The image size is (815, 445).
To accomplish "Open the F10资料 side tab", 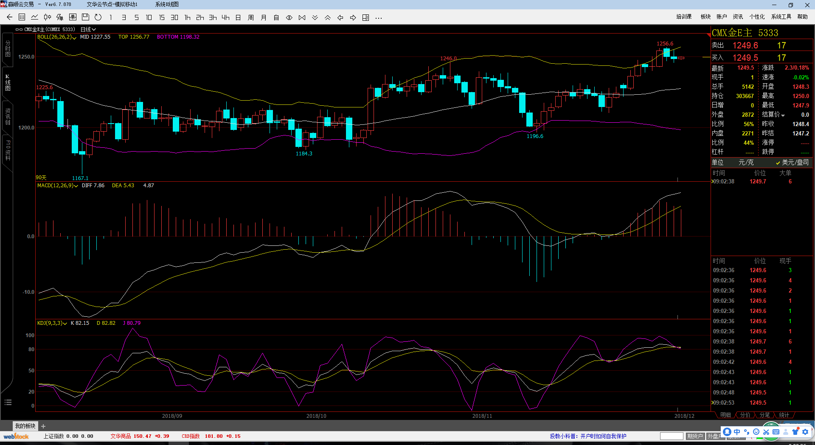I will (x=8, y=151).
